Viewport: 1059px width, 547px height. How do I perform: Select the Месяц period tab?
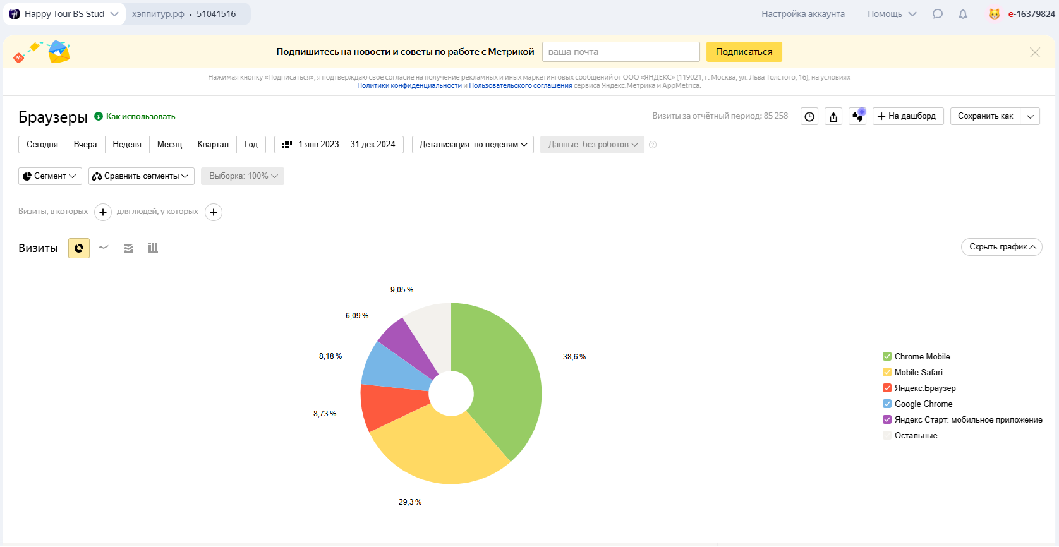coord(169,145)
